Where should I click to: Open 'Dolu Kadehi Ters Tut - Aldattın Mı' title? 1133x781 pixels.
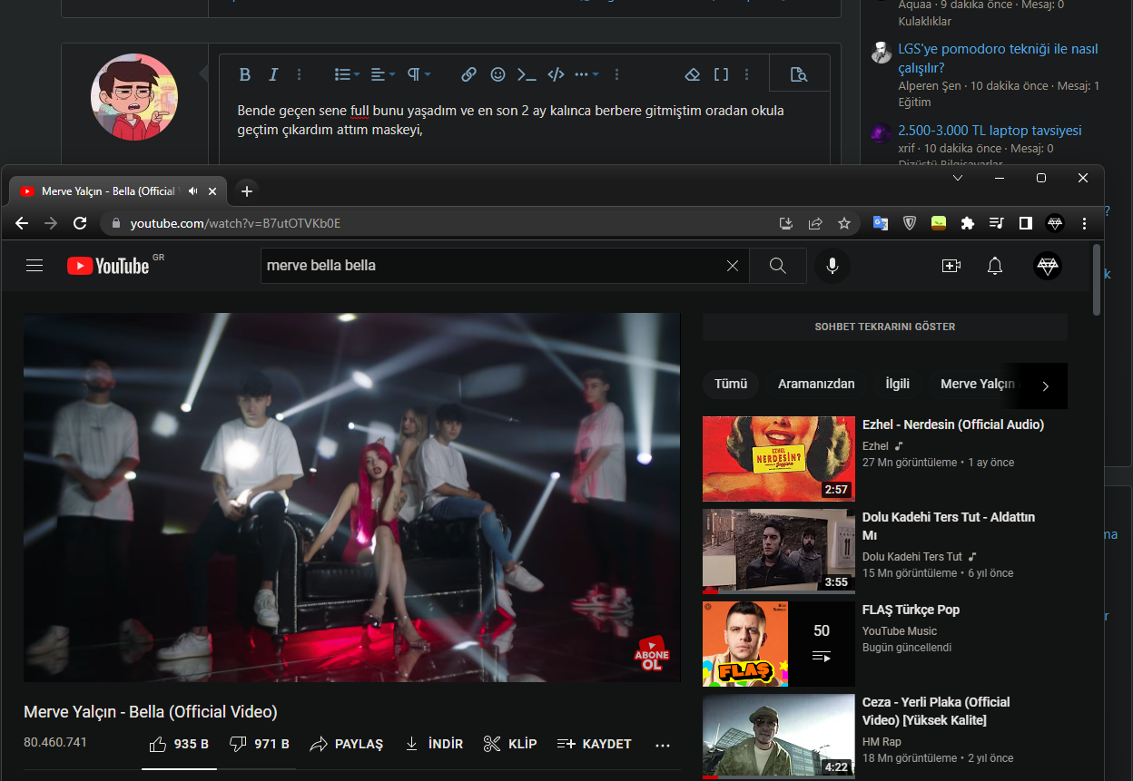pos(949,526)
